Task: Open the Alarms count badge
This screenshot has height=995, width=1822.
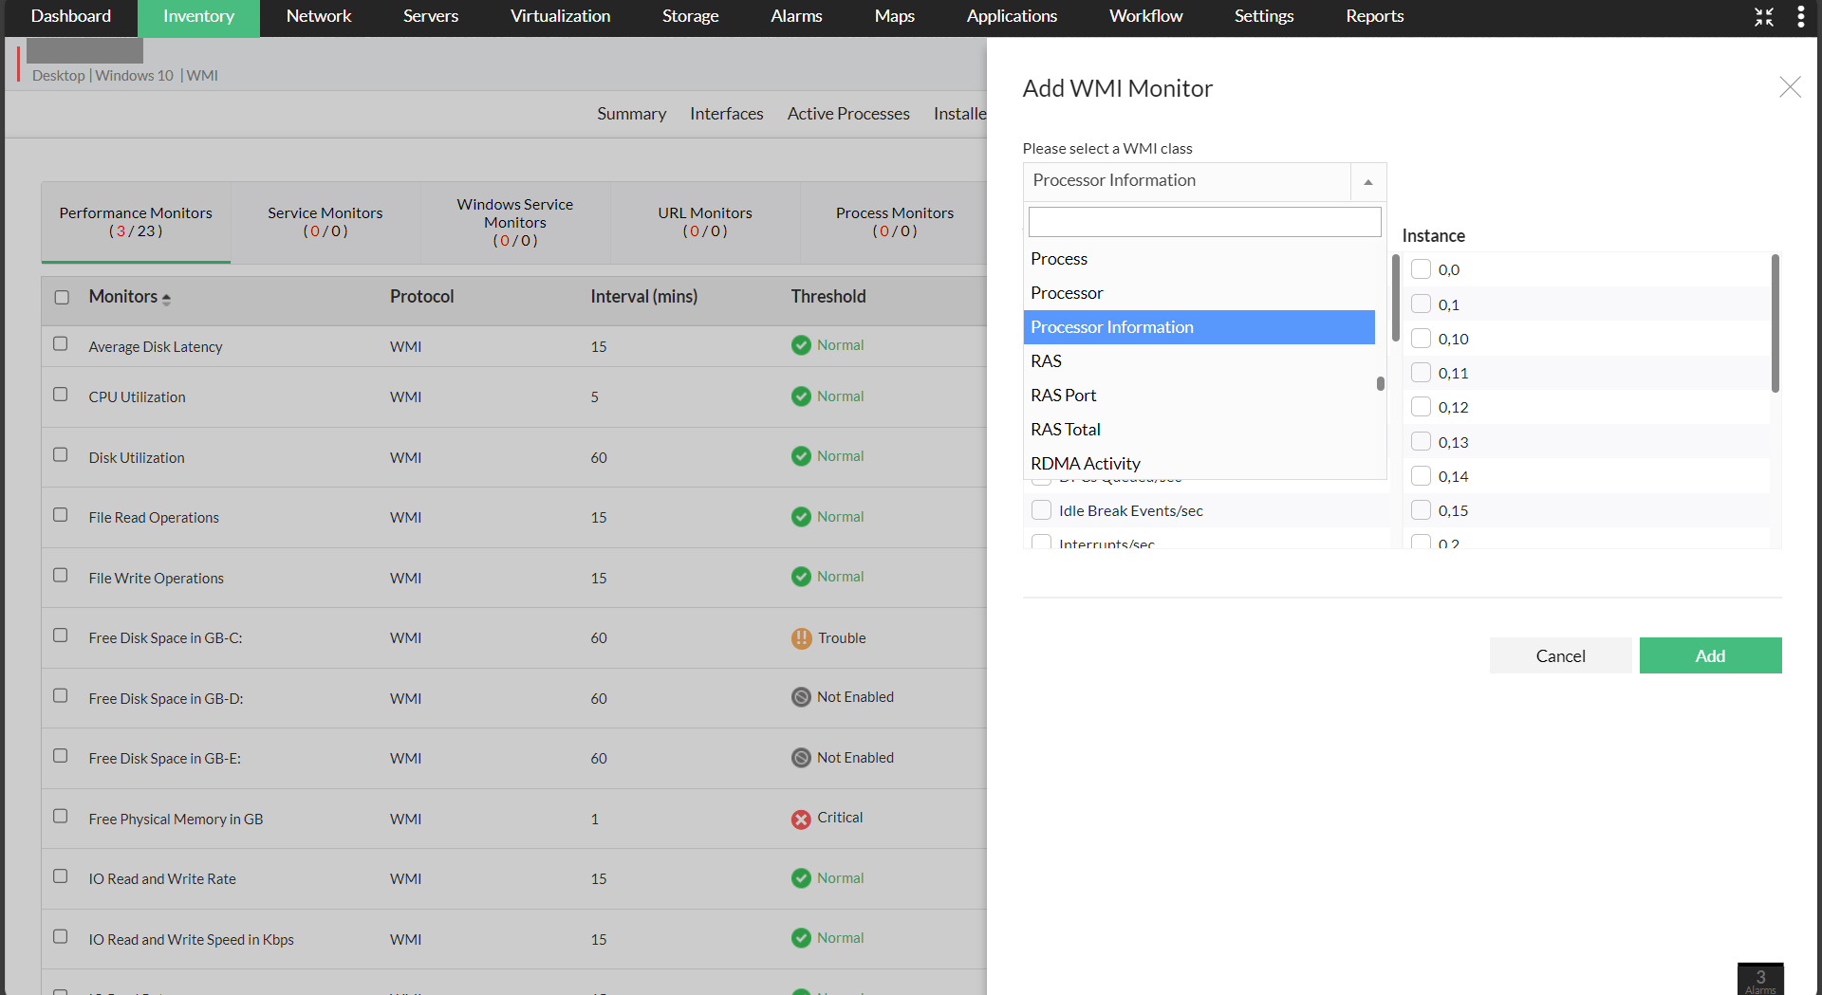Action: pyautogui.click(x=1760, y=979)
